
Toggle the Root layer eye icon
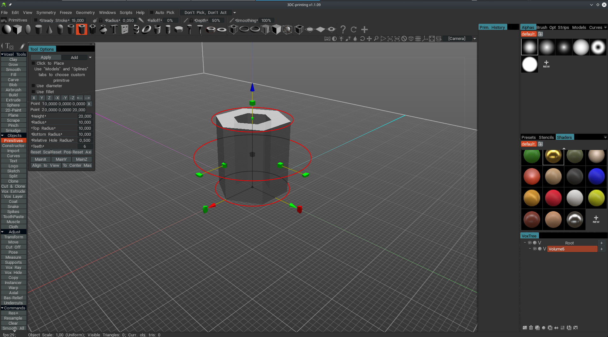tap(529, 243)
